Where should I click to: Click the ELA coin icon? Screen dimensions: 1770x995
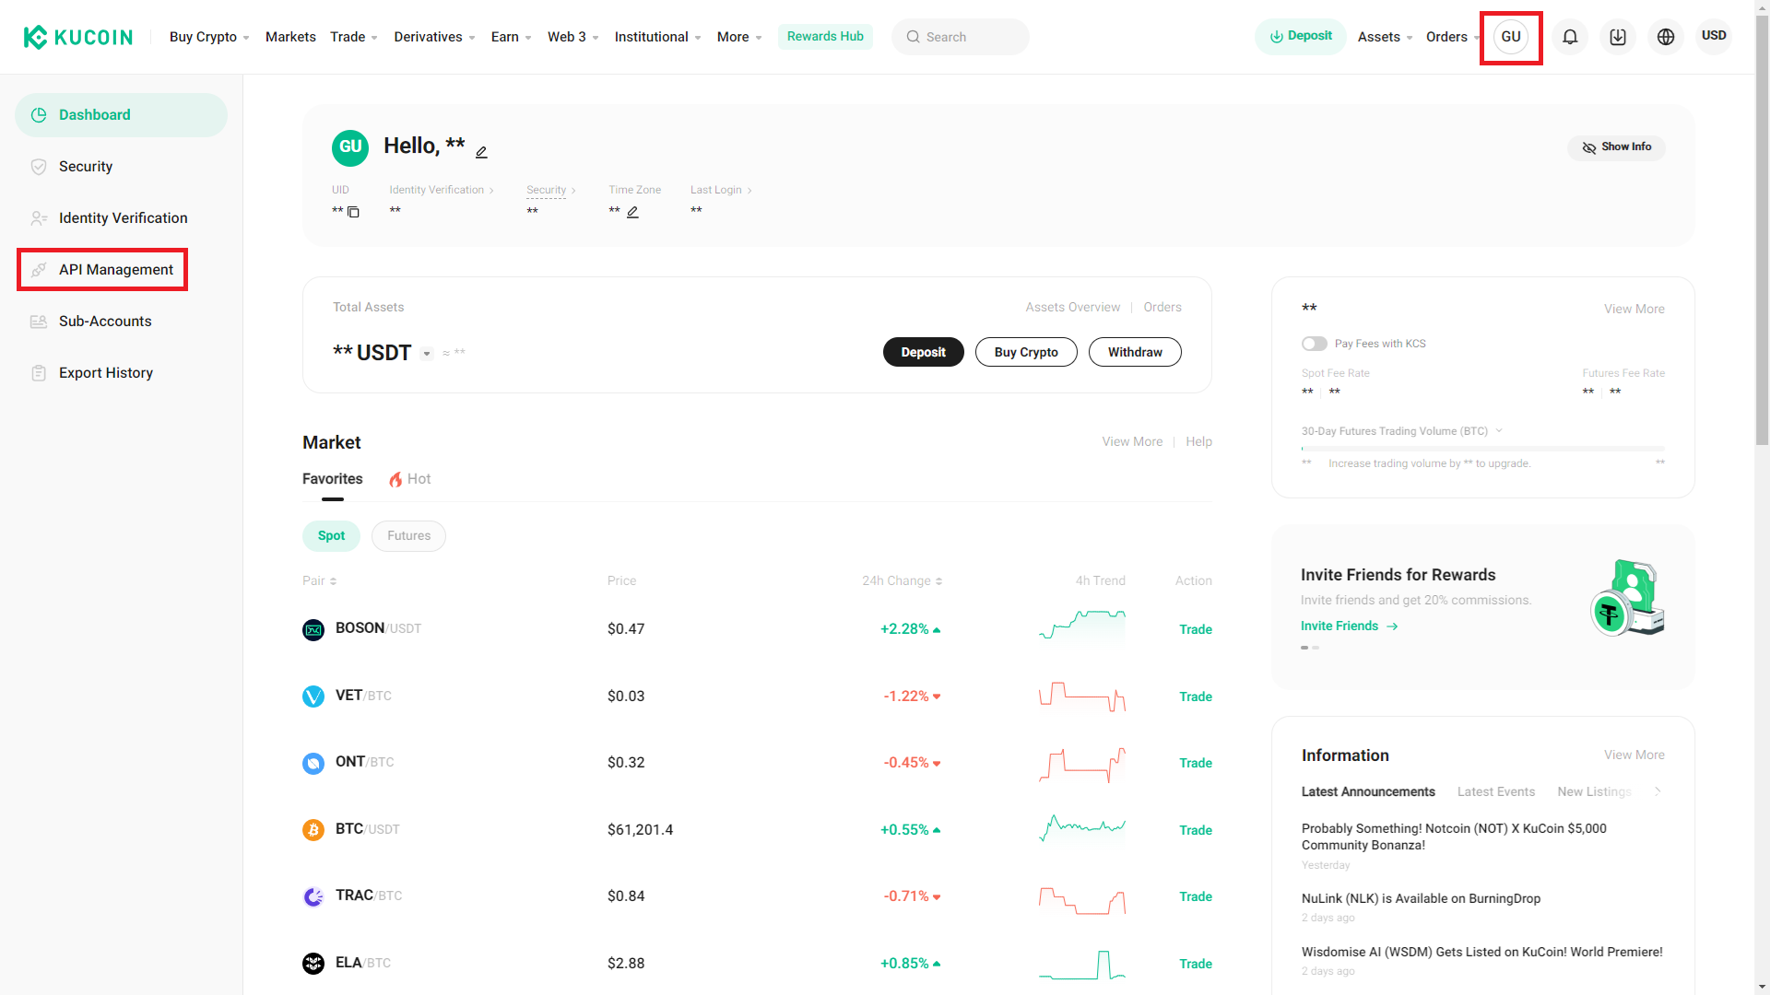click(x=313, y=964)
